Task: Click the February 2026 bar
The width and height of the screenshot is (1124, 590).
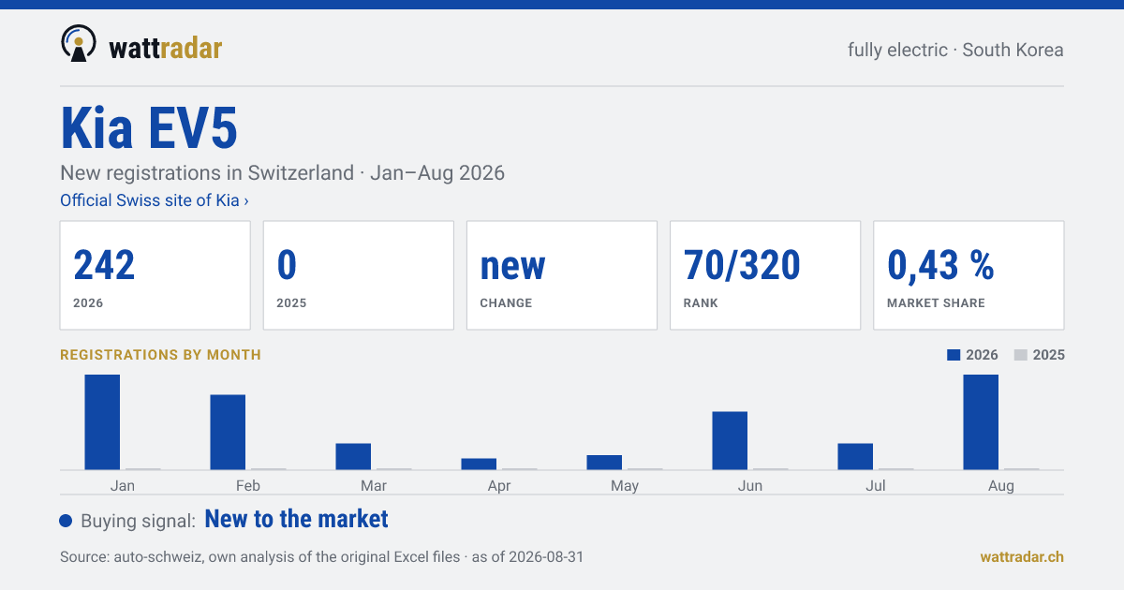Action: [x=228, y=432]
